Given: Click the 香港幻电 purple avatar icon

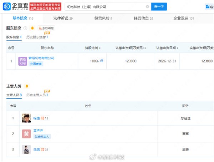Looking at the screenshot, I should pos(22,61).
